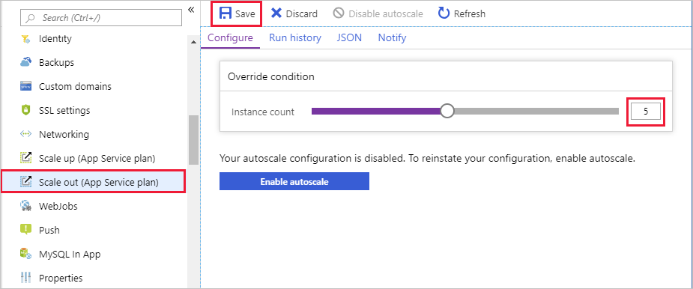Open Backups via its cloud icon
Image resolution: width=693 pixels, height=289 pixels.
[x=26, y=62]
